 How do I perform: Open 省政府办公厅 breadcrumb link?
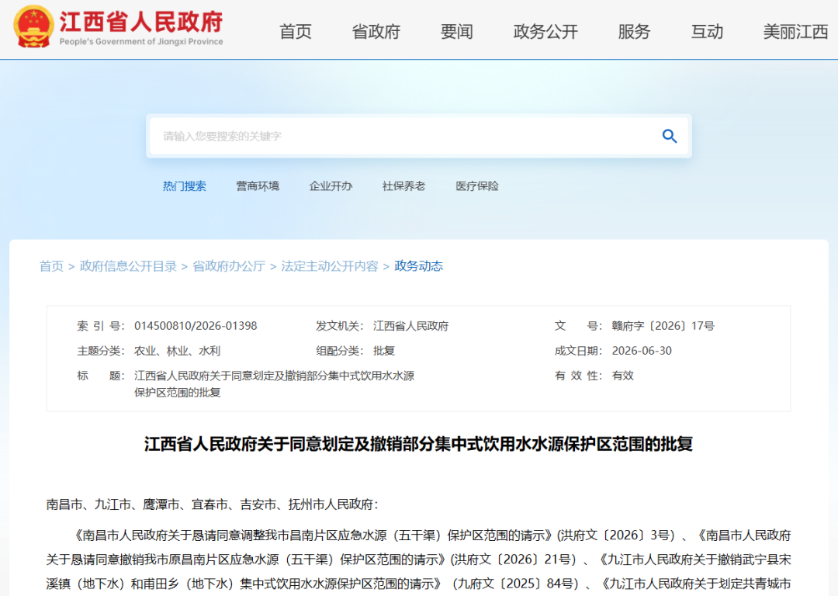229,266
